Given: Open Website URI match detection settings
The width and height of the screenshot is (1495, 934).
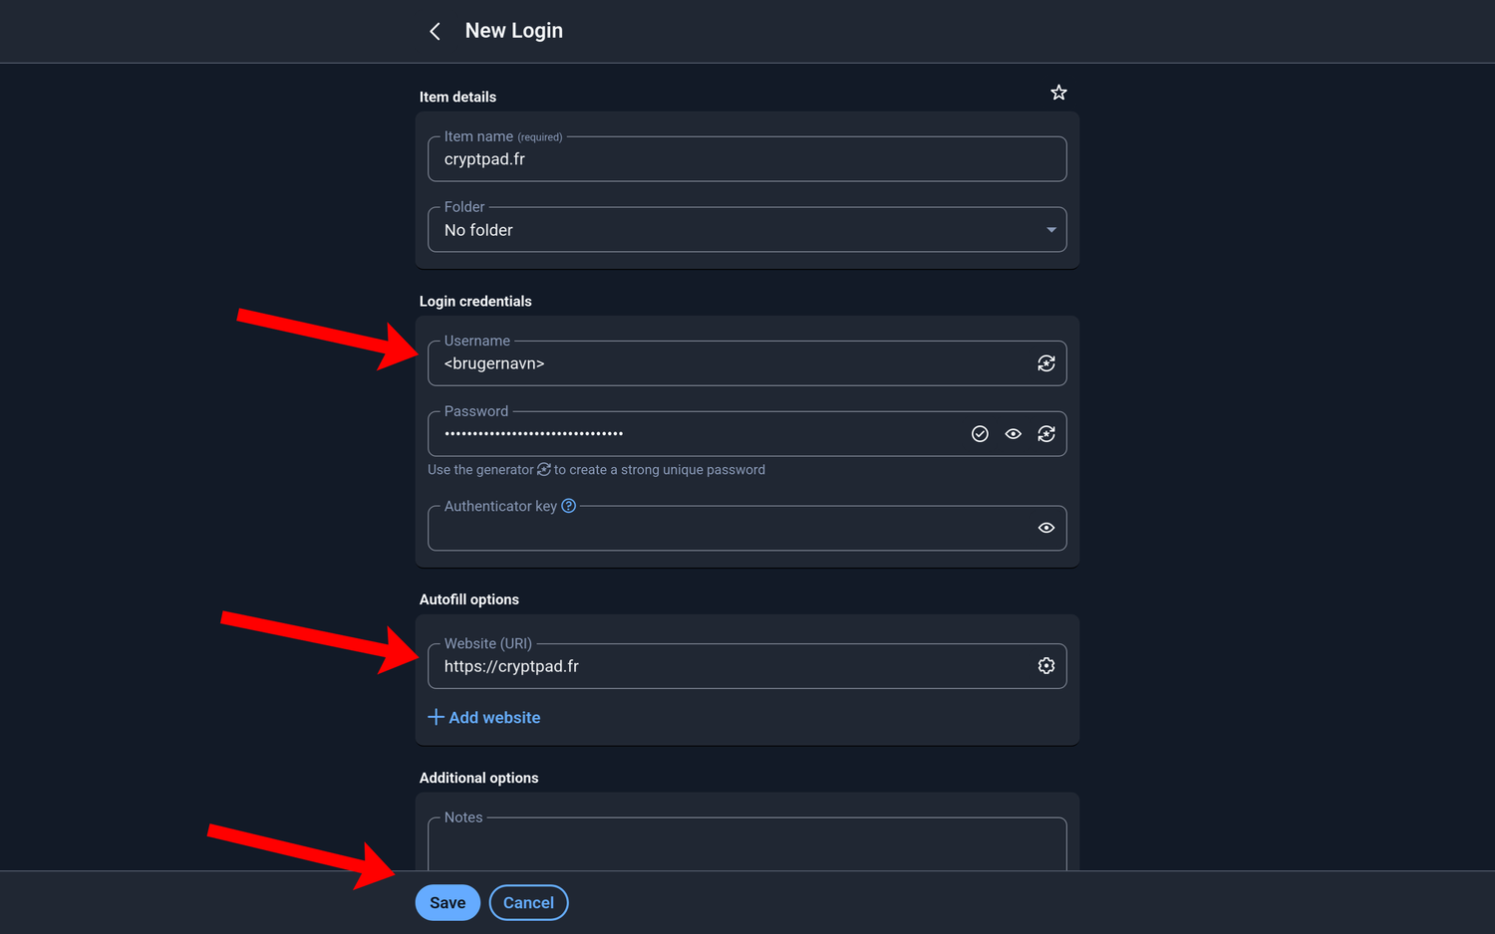Looking at the screenshot, I should pos(1046,665).
